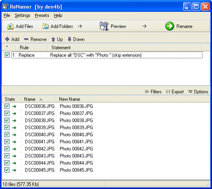
Task: Select file name DSC00841.JPG
Action: (x=40, y=142)
